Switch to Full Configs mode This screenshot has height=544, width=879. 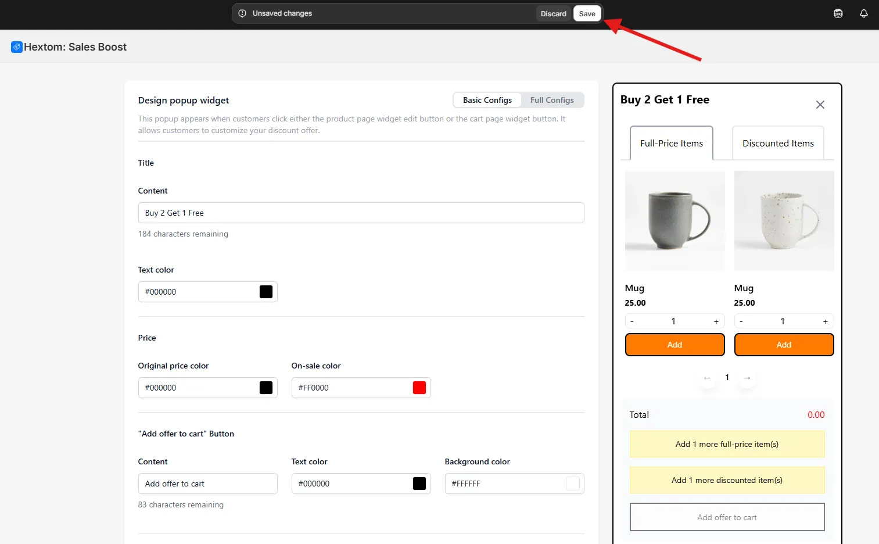(552, 100)
